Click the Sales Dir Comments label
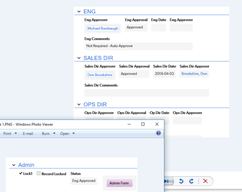242x192 pixels. click(x=101, y=85)
